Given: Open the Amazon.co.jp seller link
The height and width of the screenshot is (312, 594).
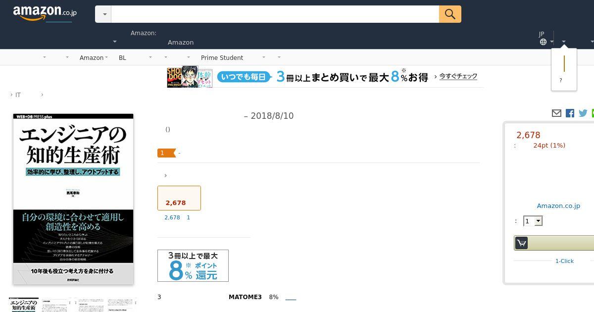Looking at the screenshot, I should point(558,206).
